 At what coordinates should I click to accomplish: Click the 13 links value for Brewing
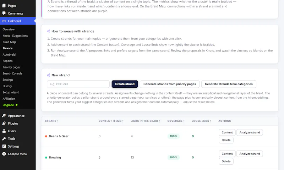(x=132, y=158)
